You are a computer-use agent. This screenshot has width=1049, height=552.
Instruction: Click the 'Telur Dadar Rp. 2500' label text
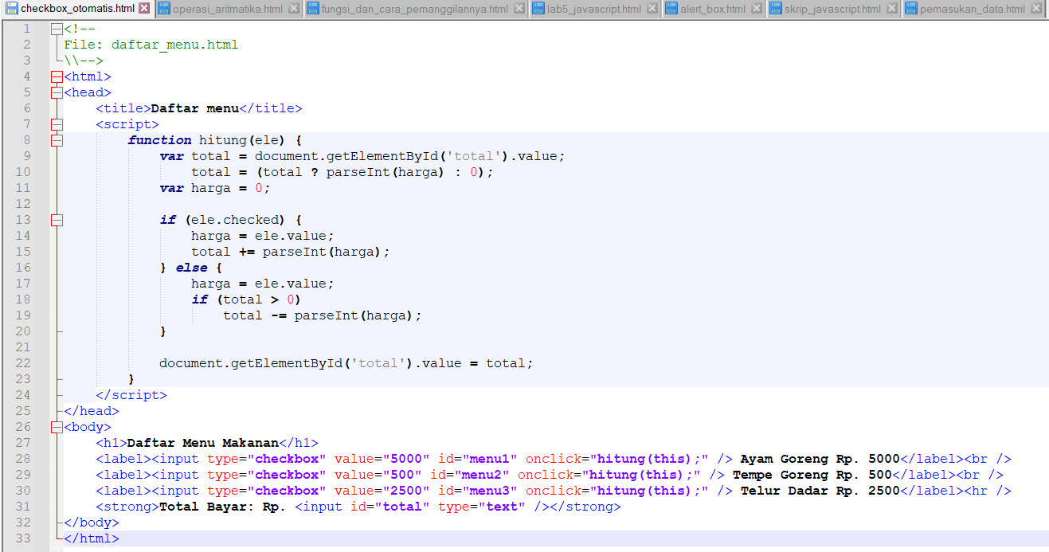click(820, 491)
